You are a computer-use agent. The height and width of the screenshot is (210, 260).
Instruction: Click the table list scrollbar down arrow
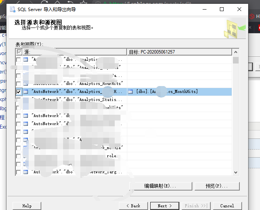point(236,173)
